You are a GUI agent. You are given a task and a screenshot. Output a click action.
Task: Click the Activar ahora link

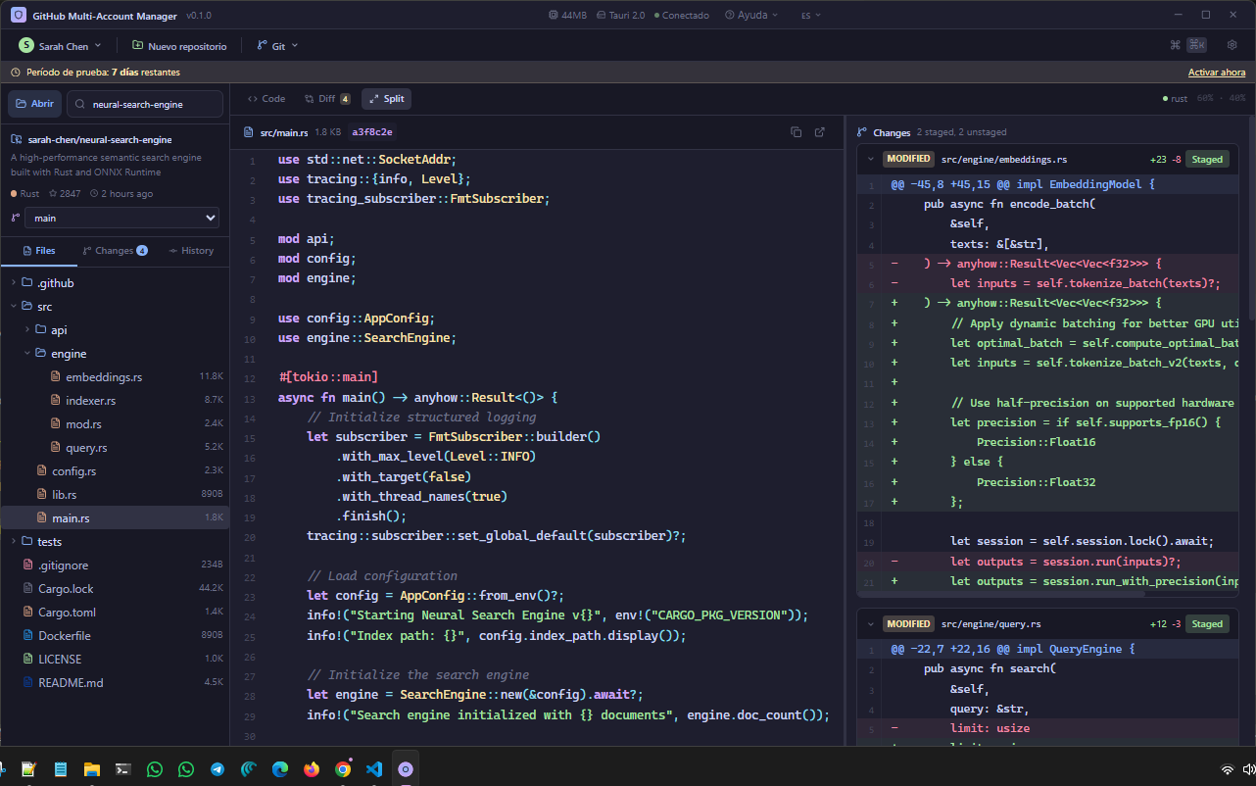(1217, 73)
